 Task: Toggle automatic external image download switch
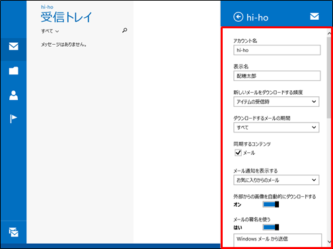coord(271,204)
